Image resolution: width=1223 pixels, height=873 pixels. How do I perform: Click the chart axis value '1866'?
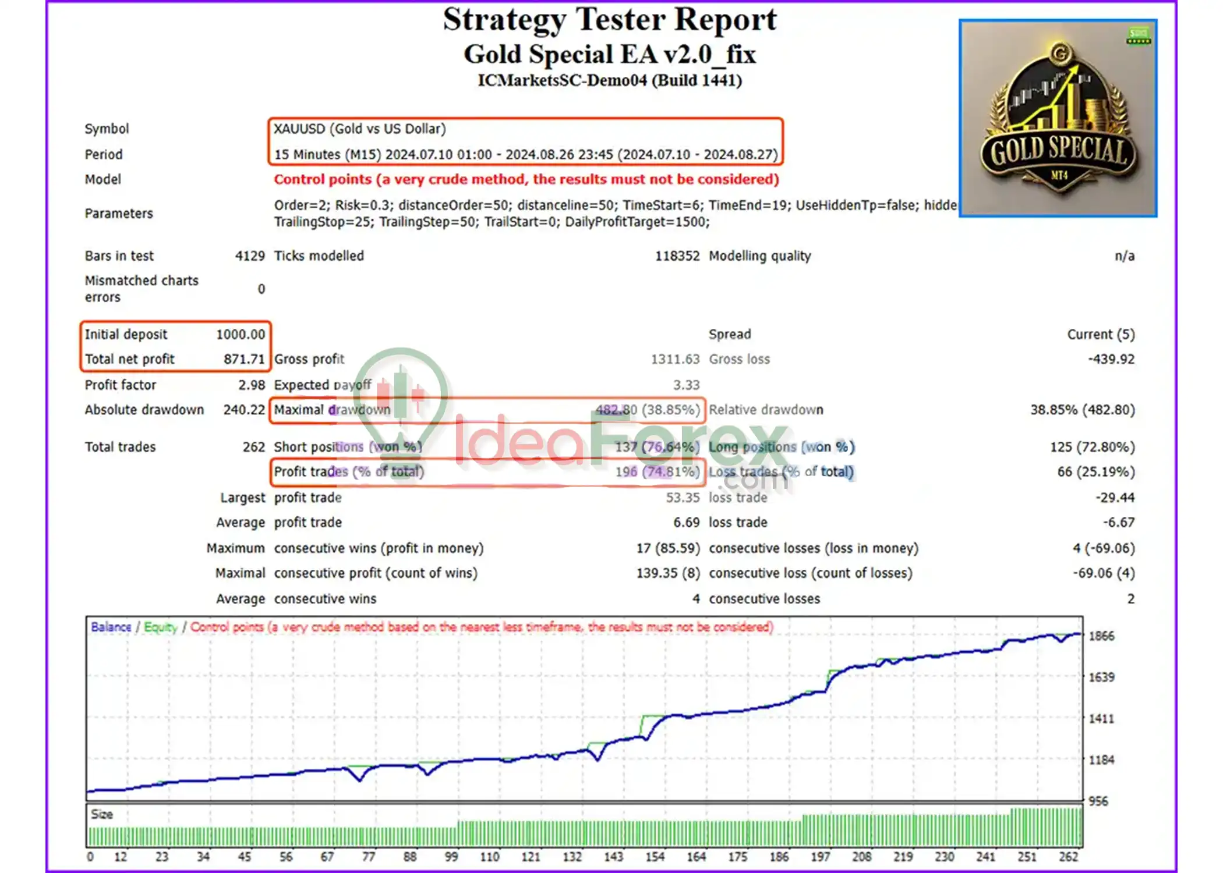(x=1101, y=636)
